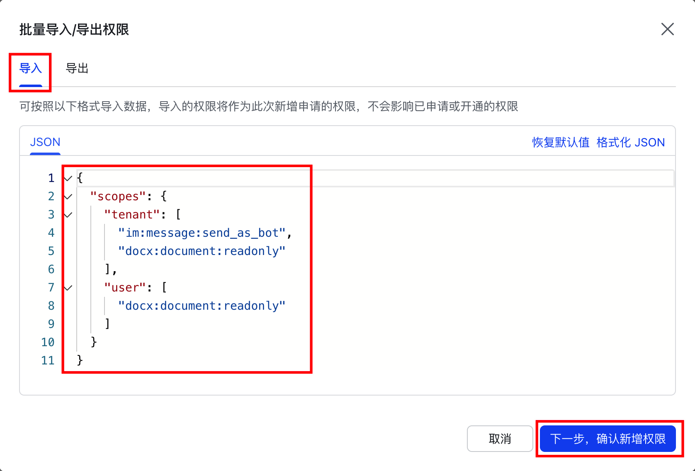Switch to the 导入 tab
695x471 pixels.
[31, 68]
